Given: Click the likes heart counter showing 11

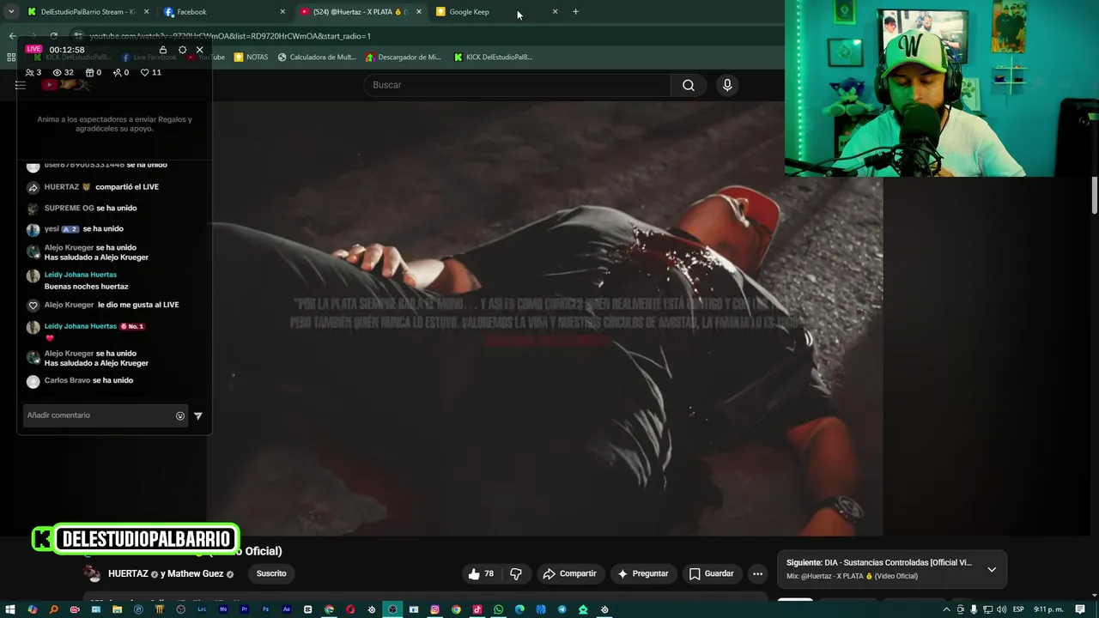Looking at the screenshot, I should click(x=151, y=73).
